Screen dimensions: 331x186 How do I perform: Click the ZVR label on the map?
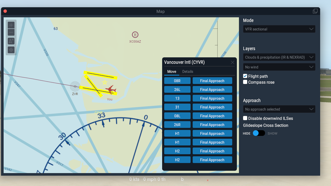75,94
